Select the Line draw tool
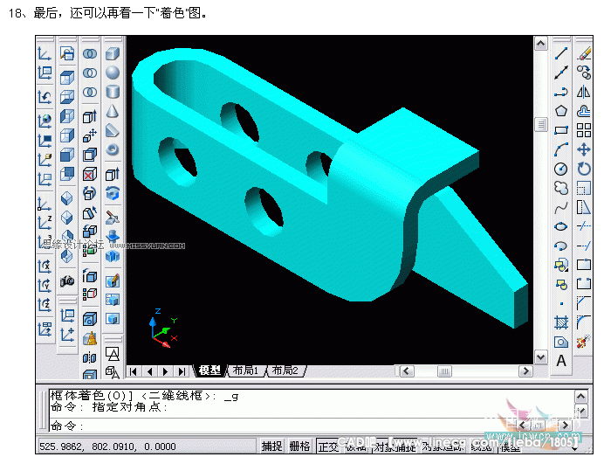The image size is (604, 457). point(561,53)
